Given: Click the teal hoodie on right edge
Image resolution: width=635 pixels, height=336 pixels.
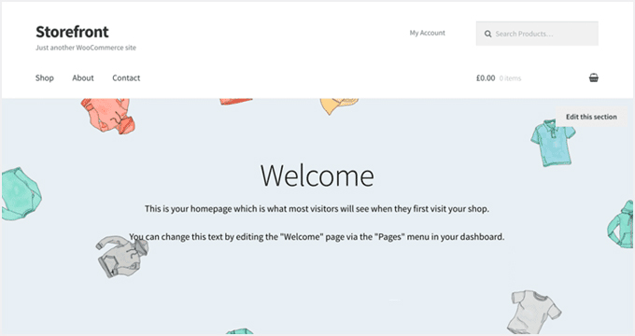Looking at the screenshot, I should pyautogui.click(x=621, y=225).
